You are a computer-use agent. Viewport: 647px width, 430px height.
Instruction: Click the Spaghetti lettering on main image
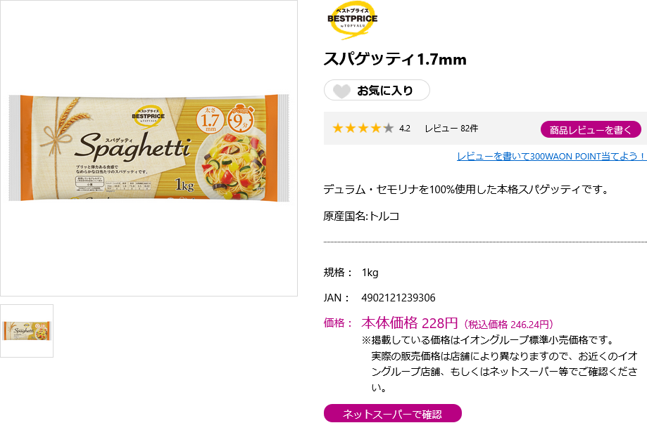[132, 146]
